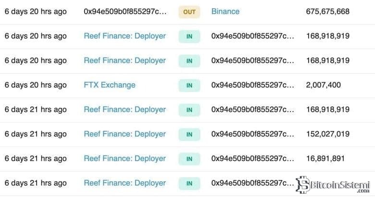This screenshot has width=375, height=199.
Task: Open the recipient address in the 16,891,891 row
Action: click(252, 159)
